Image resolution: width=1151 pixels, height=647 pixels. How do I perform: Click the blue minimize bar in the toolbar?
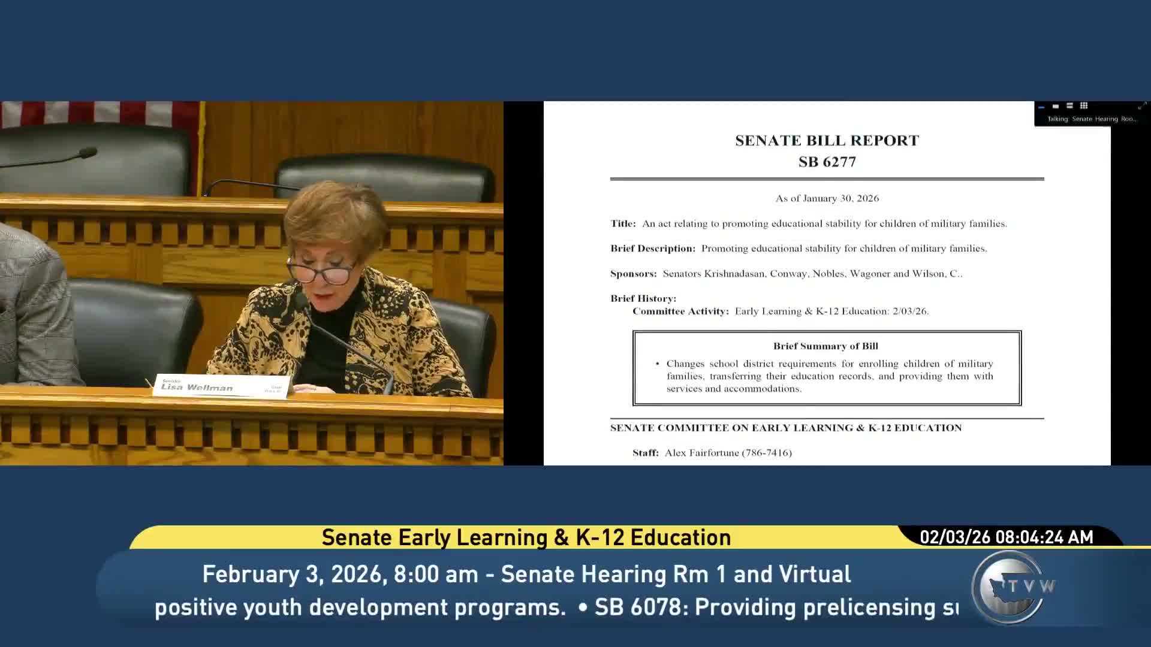pyautogui.click(x=1041, y=107)
